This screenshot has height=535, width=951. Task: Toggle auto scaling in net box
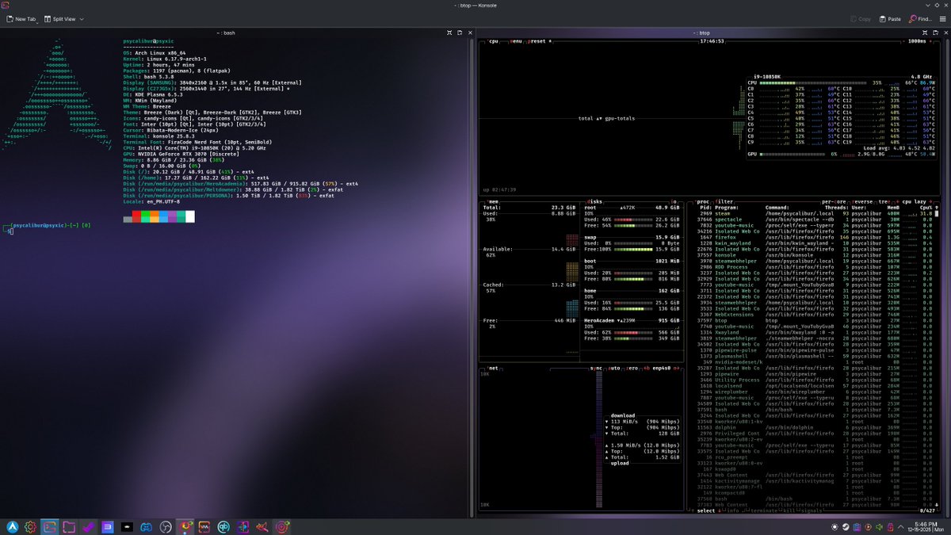coord(614,369)
